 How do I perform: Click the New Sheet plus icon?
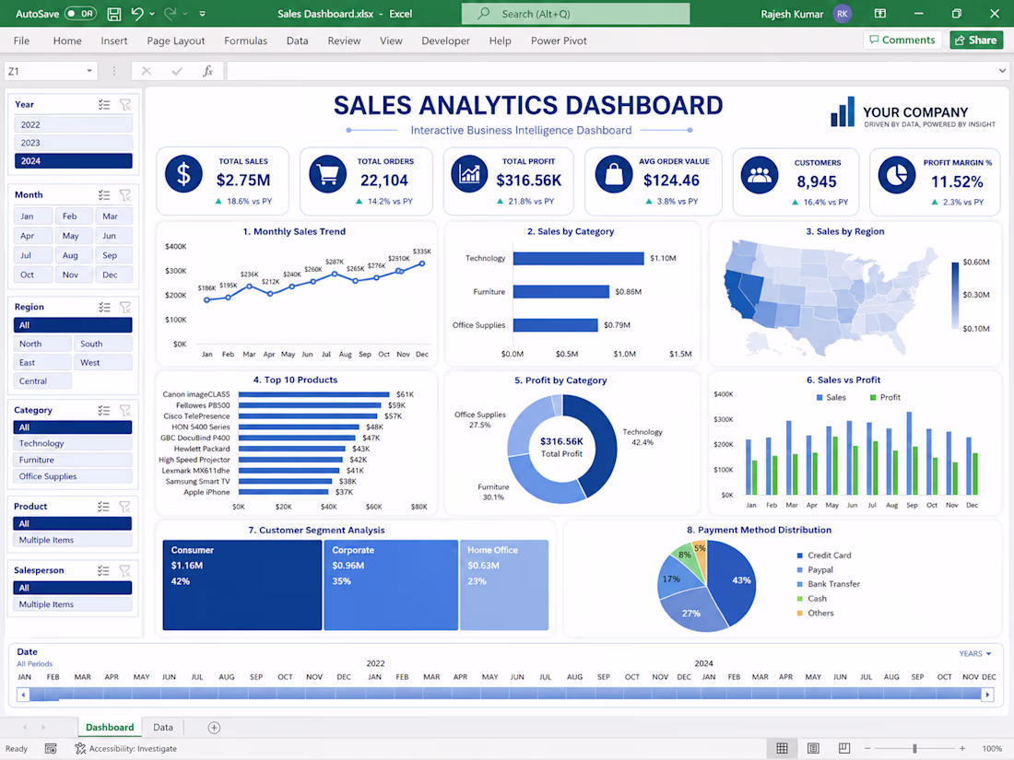pos(214,728)
